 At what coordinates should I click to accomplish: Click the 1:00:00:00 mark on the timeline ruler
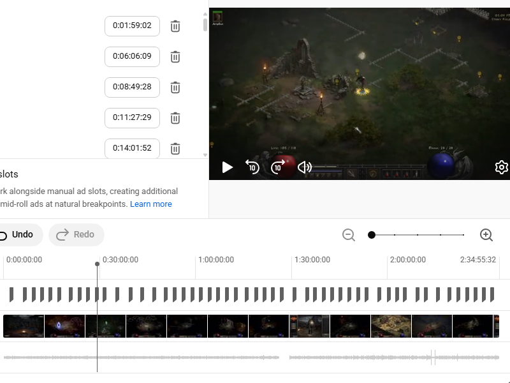[216, 260]
